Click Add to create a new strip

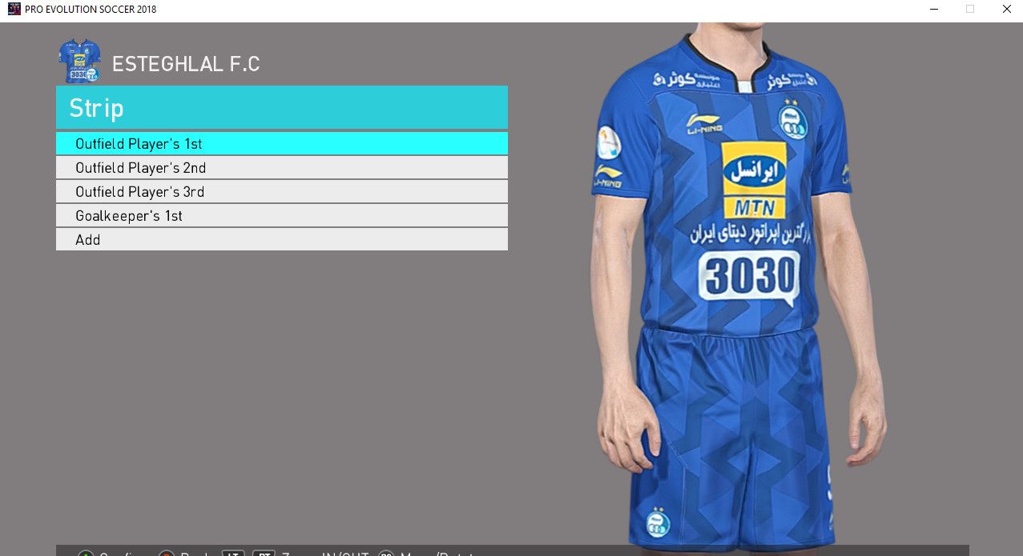(281, 240)
